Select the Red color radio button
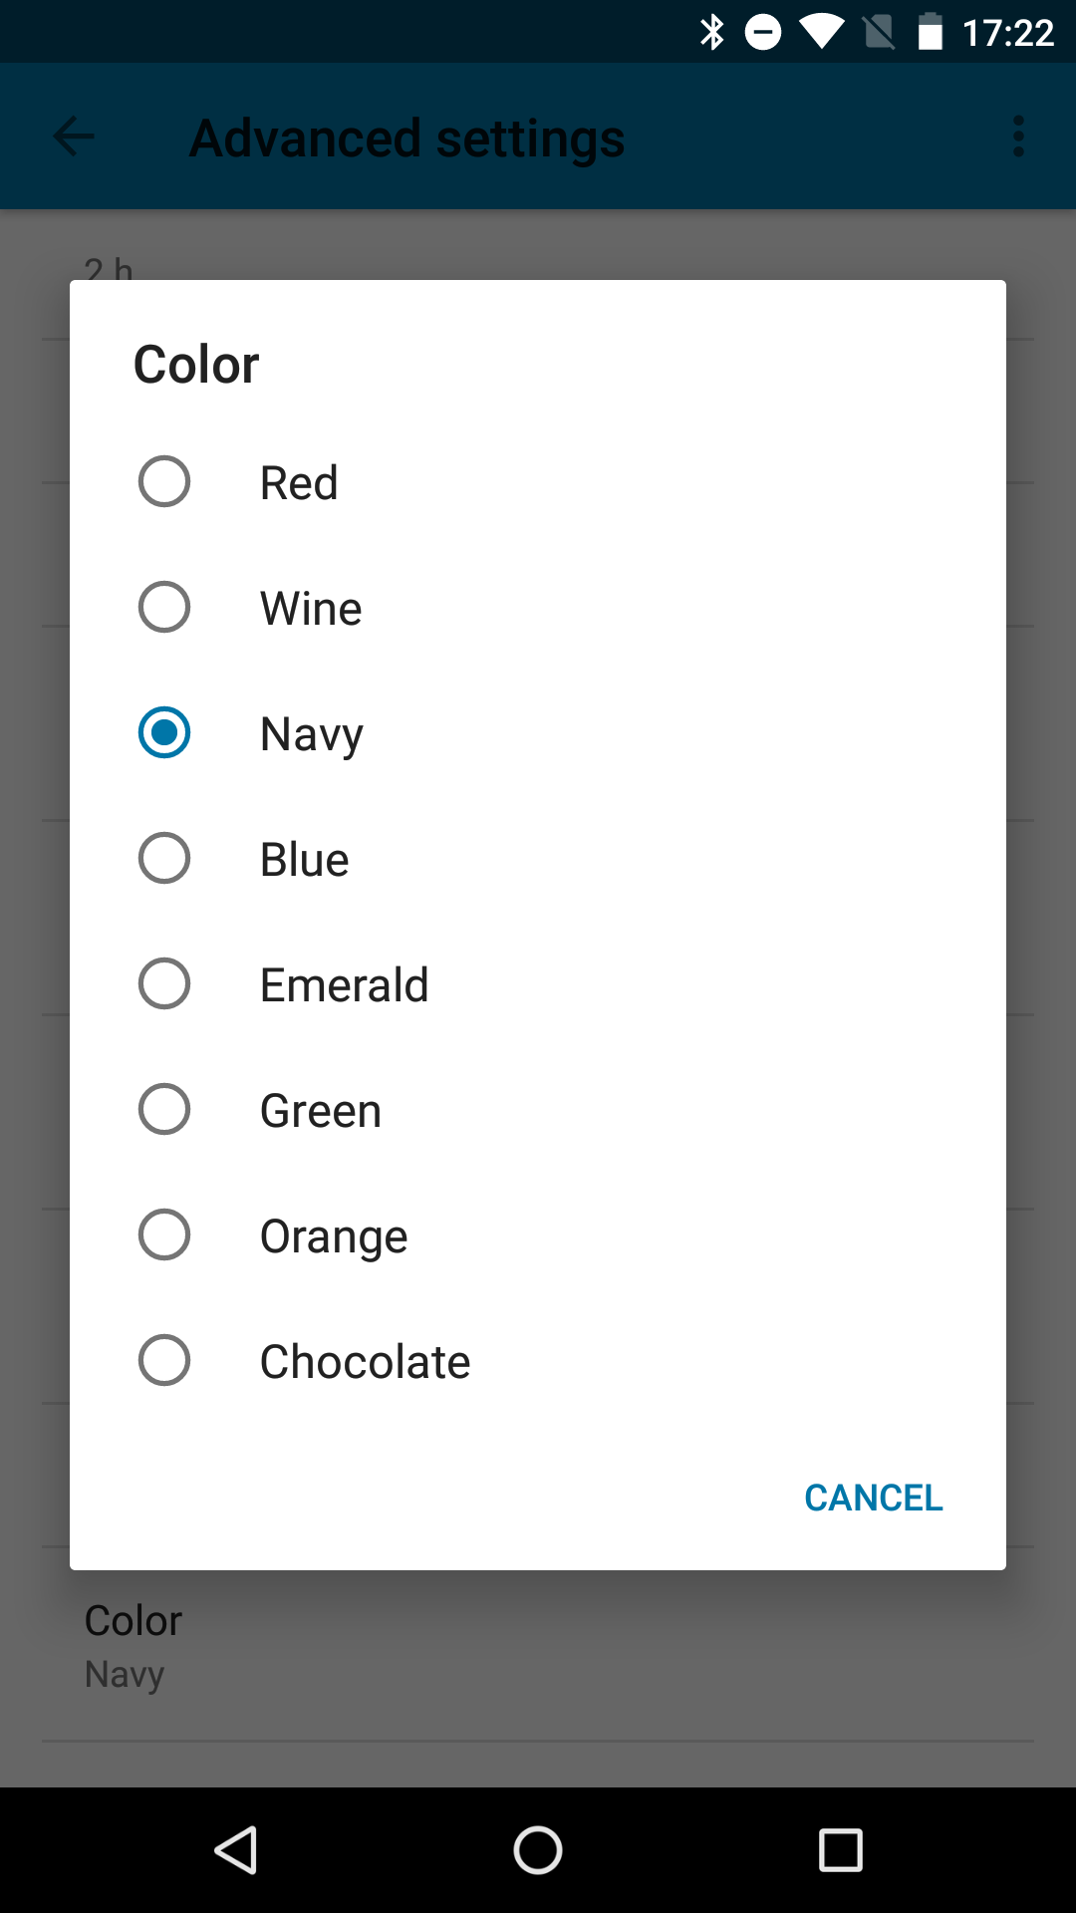 point(164,482)
